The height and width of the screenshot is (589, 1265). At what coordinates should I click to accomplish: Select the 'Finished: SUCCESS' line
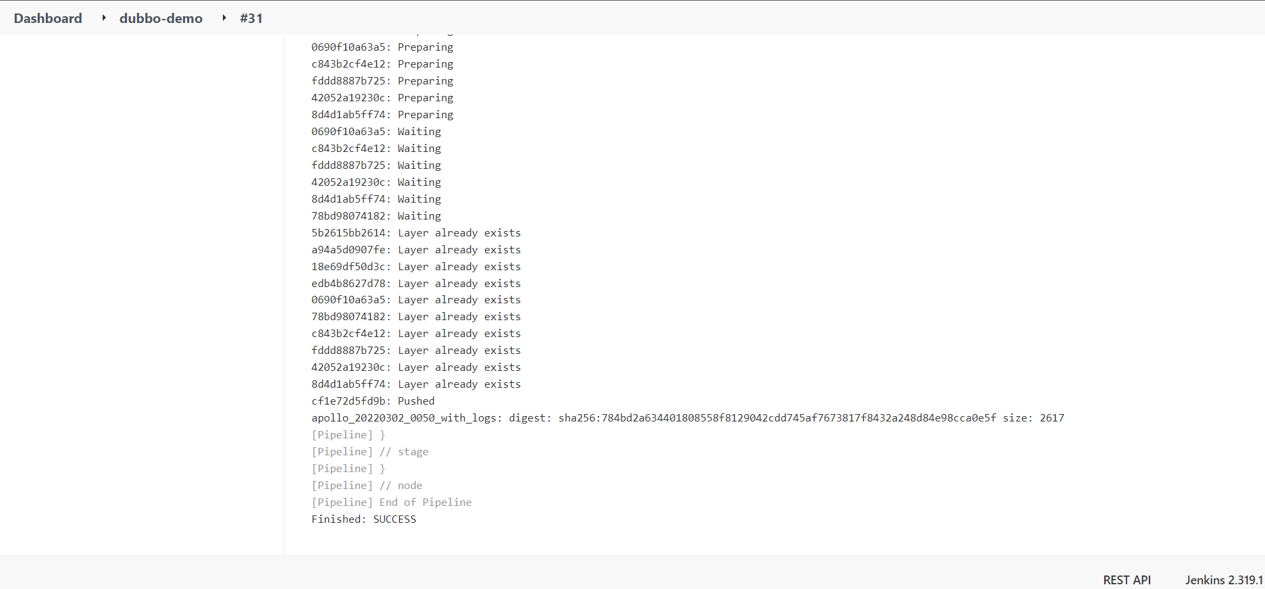click(x=363, y=519)
